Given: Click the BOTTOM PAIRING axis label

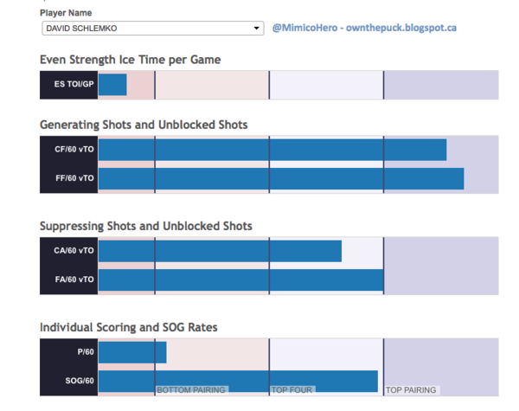Looking at the screenshot, I should point(191,390).
